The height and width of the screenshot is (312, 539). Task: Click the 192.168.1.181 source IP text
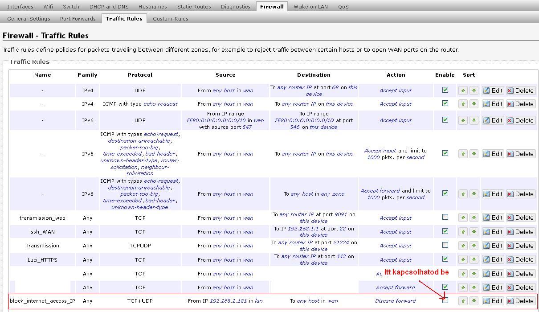pos(228,301)
